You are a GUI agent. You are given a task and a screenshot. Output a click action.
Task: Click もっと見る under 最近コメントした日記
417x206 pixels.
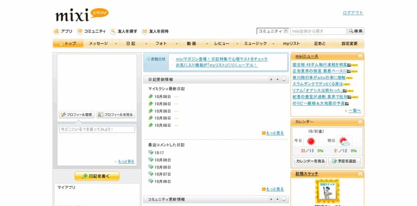275,189
